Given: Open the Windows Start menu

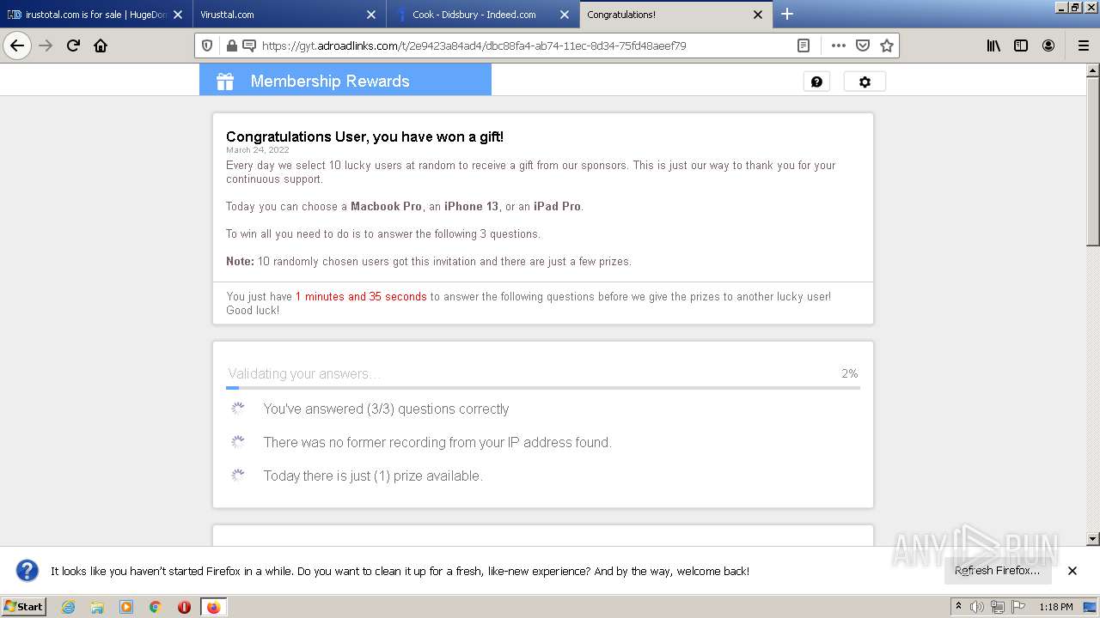Looking at the screenshot, I should click(x=24, y=606).
